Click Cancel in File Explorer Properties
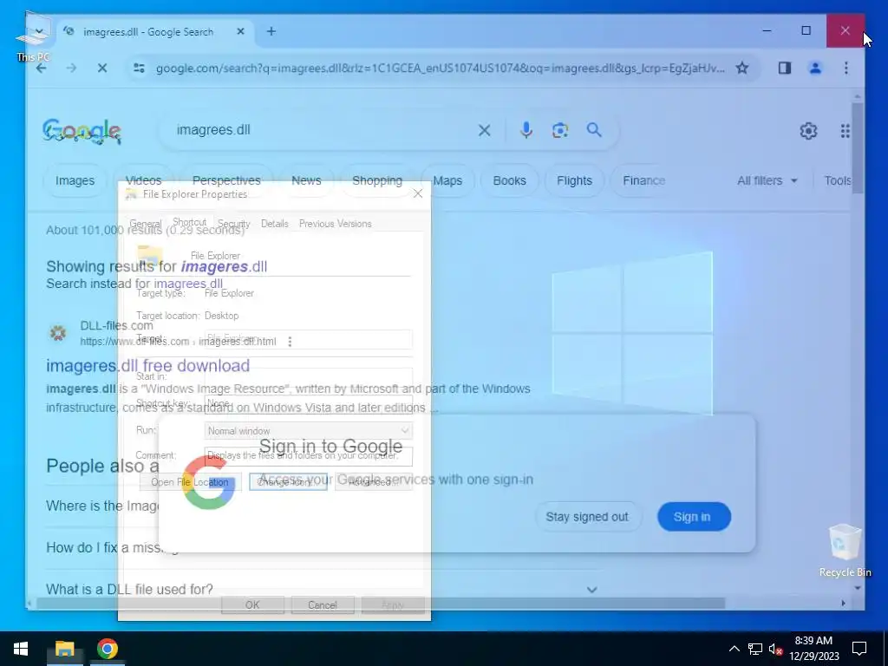Screen dimensions: 888x666 click(323, 604)
